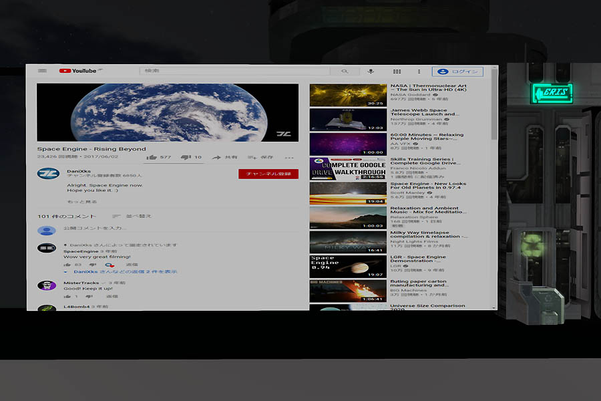Click the heart icon on SpaceEngine's comment
Image resolution: width=601 pixels, height=401 pixels.
coord(110,265)
